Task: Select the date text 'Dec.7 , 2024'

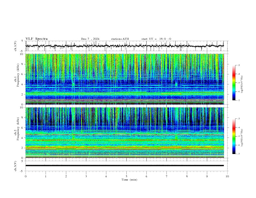Action: tap(90, 39)
